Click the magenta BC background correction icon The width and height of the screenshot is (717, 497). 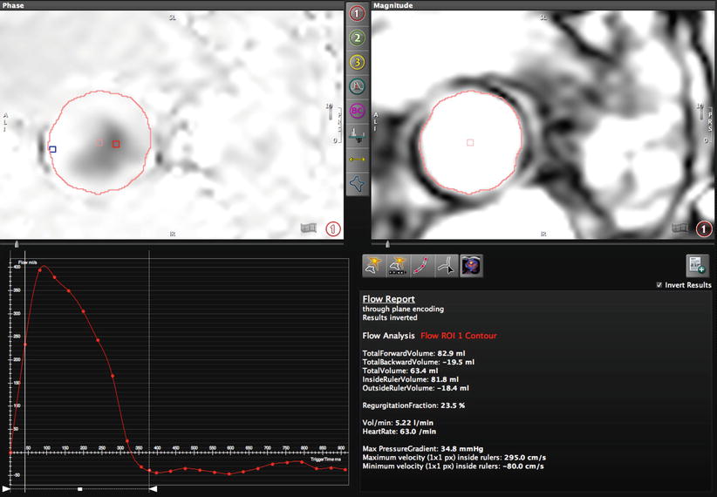pos(357,111)
